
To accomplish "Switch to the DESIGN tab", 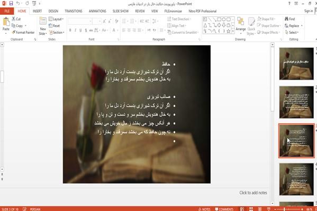I will pos(53,11).
